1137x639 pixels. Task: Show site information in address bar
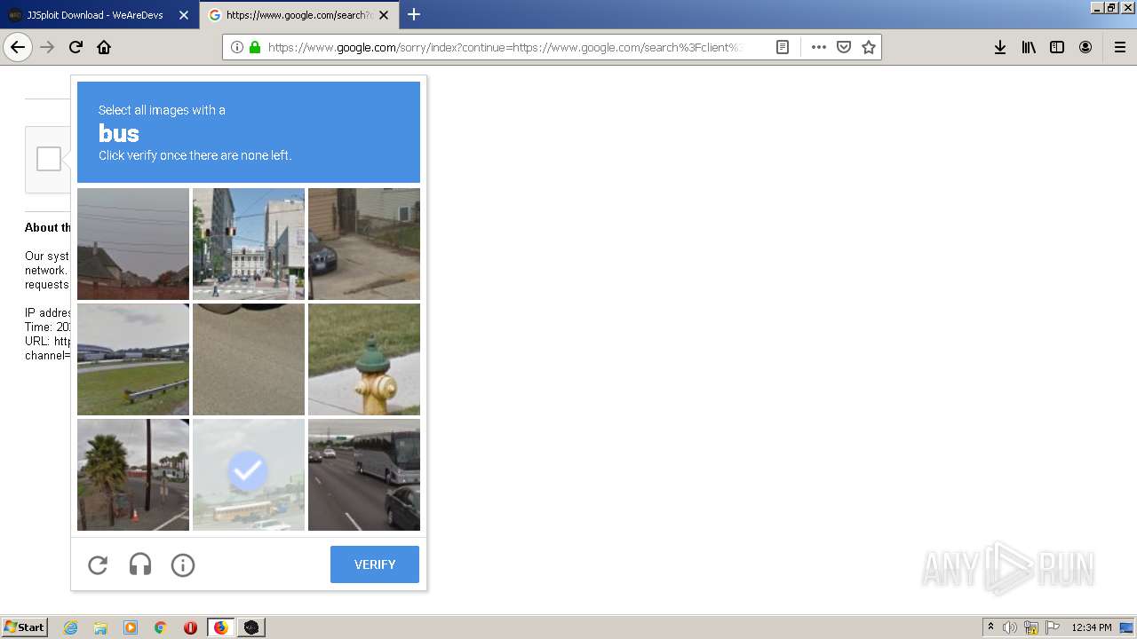[x=236, y=47]
